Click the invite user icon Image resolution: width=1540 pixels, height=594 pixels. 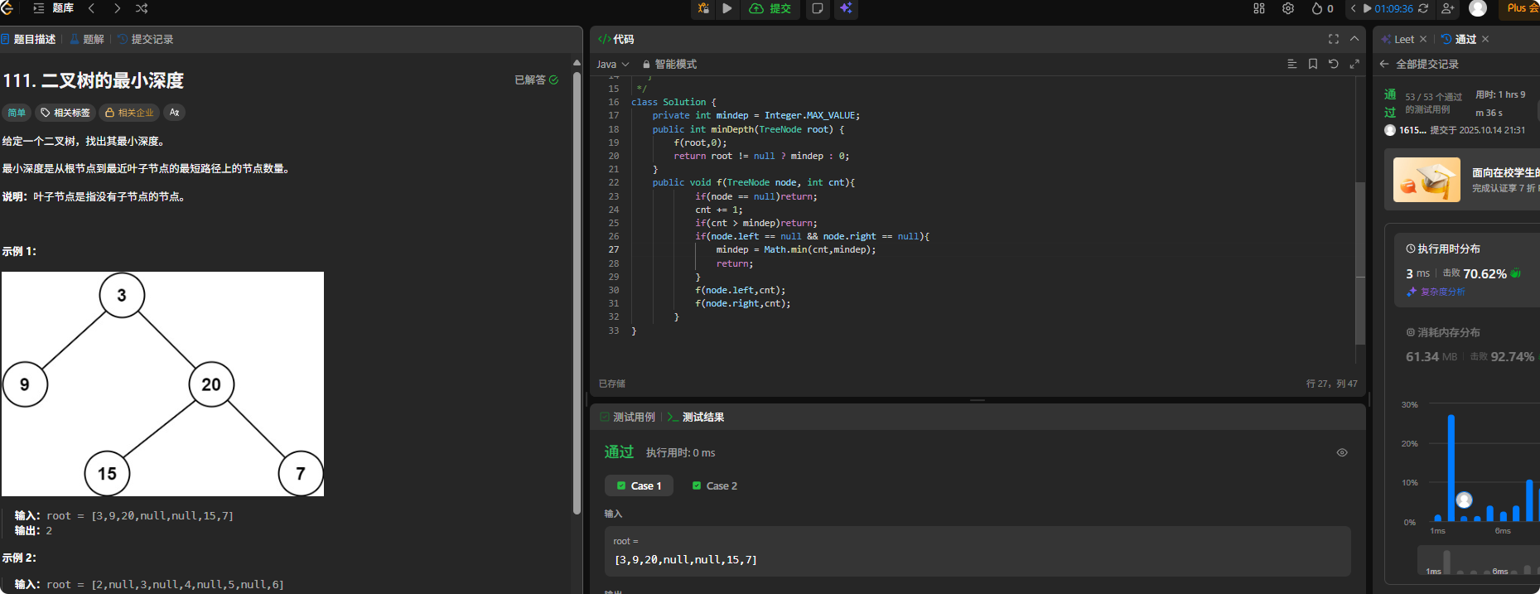coord(1448,8)
